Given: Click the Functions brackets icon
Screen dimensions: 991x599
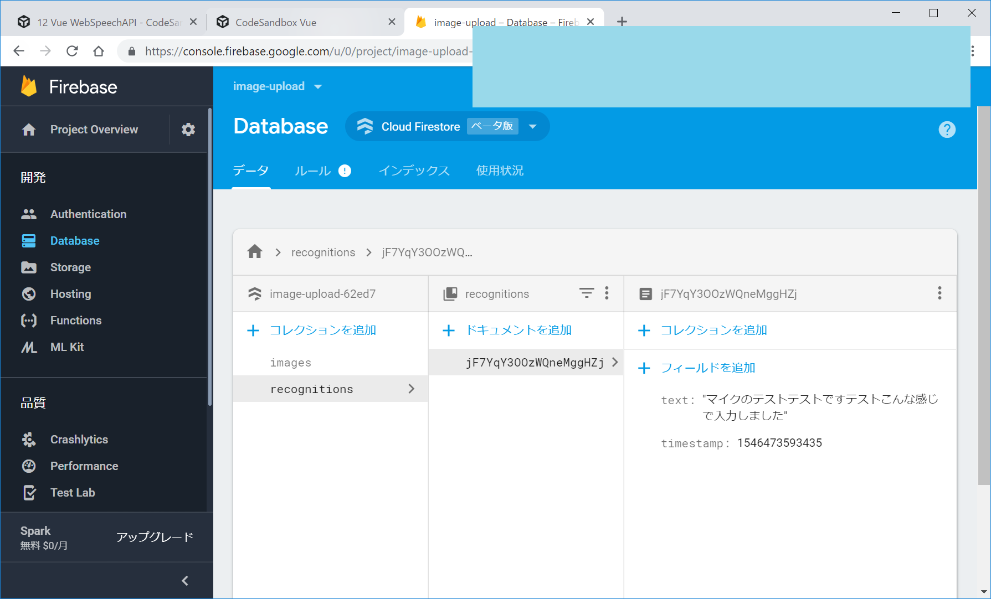Looking at the screenshot, I should pyautogui.click(x=29, y=321).
